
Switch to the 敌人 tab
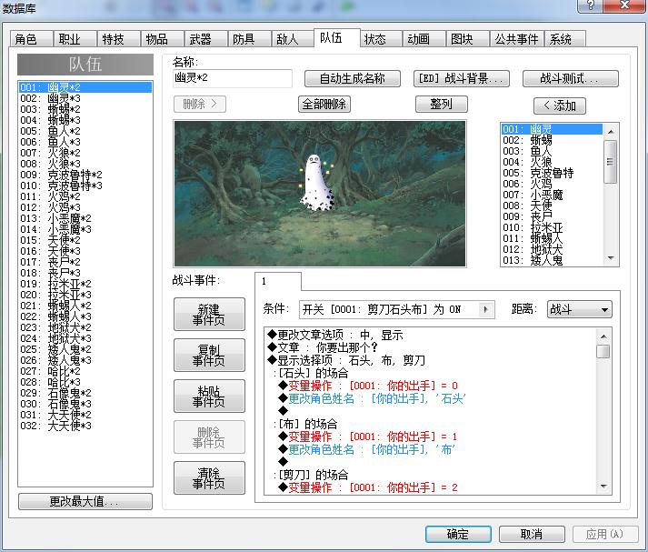293,39
